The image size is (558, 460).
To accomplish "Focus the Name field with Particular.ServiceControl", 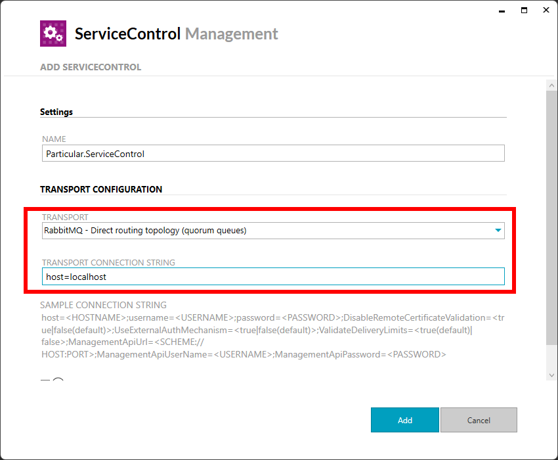I will [x=273, y=154].
